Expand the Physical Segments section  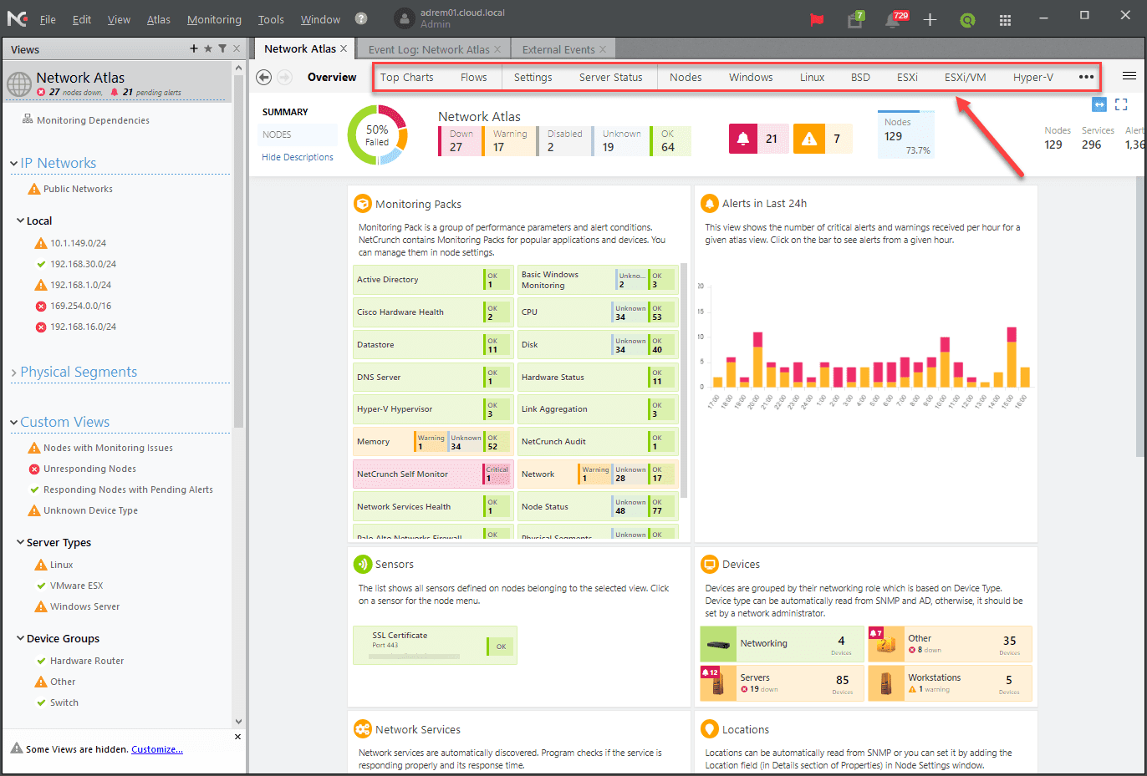(14, 372)
